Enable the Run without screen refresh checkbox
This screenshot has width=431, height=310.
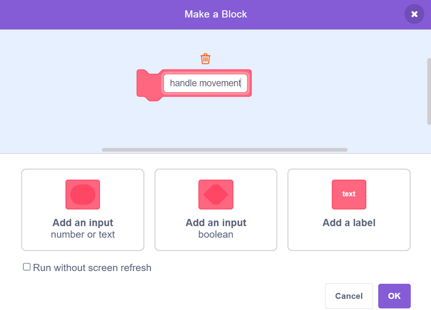click(27, 267)
